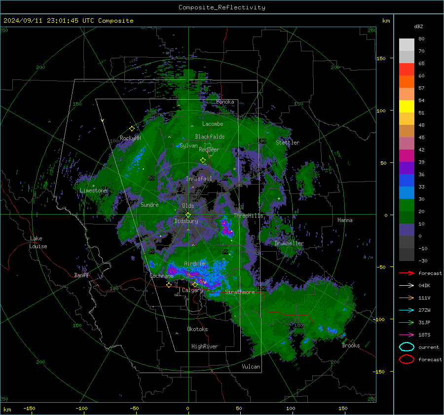
Task: Click the Lake Louise label
Action: point(38,242)
